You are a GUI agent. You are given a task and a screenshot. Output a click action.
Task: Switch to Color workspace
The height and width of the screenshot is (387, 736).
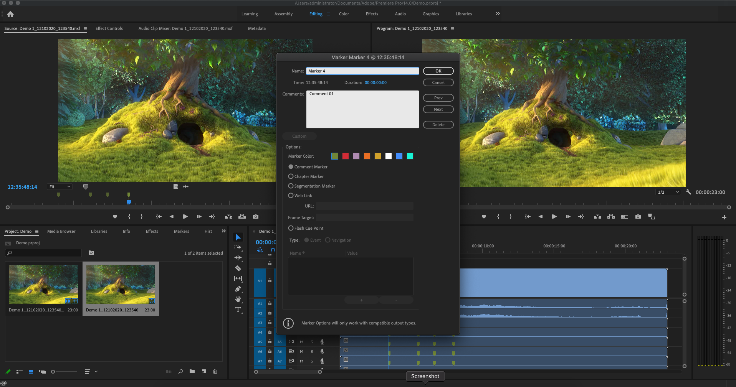click(344, 14)
